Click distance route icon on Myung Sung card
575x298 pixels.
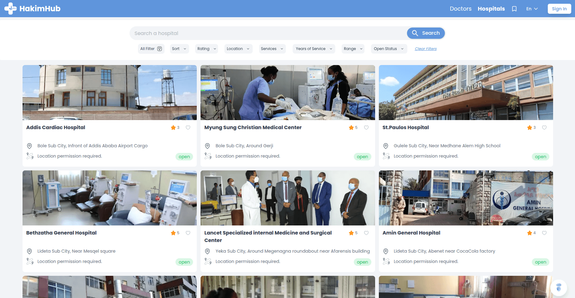tap(208, 156)
